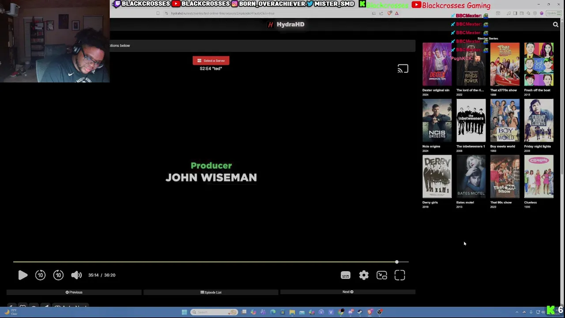Image resolution: width=565 pixels, height=318 pixels.
Task: Click the browser address bar URL
Action: 222,13
